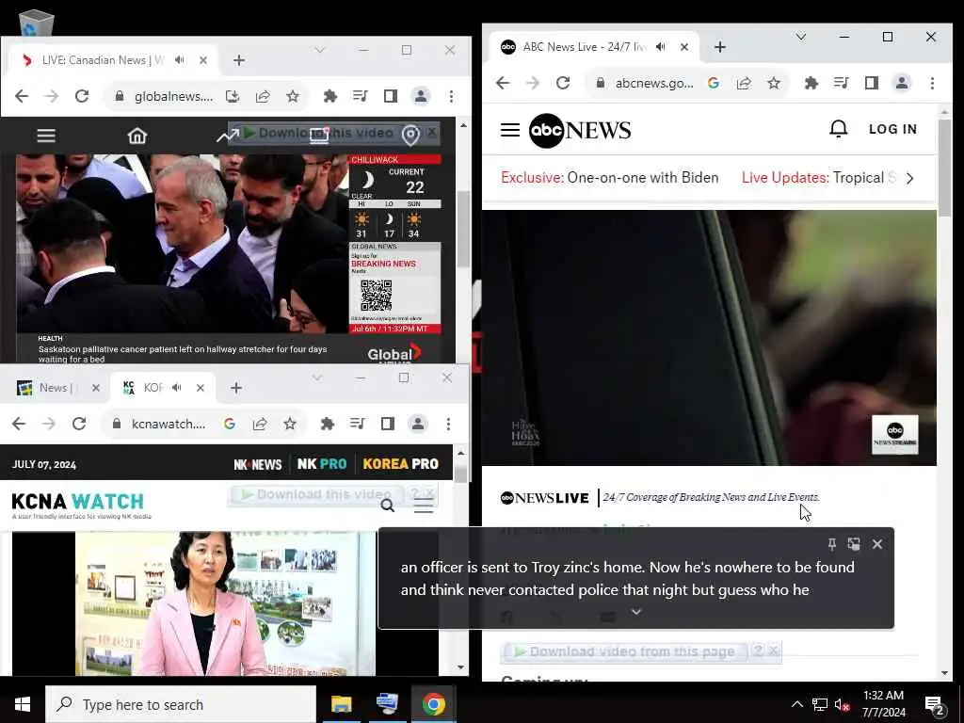Screen dimensions: 964x723
Task: Open NK NEWS link
Action: pyautogui.click(x=258, y=464)
